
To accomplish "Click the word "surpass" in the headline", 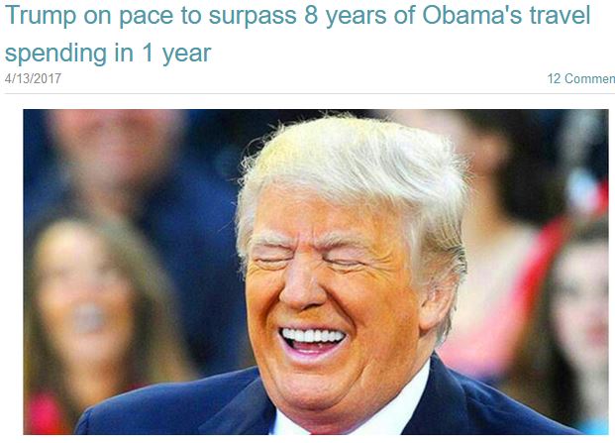I will click(253, 17).
